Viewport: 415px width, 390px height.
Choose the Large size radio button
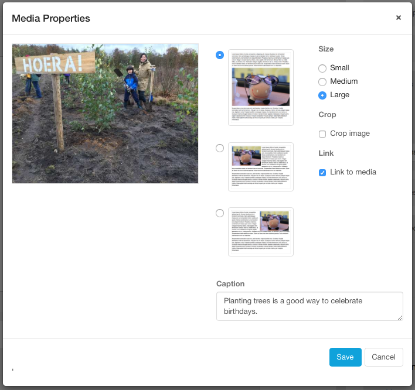coord(322,95)
